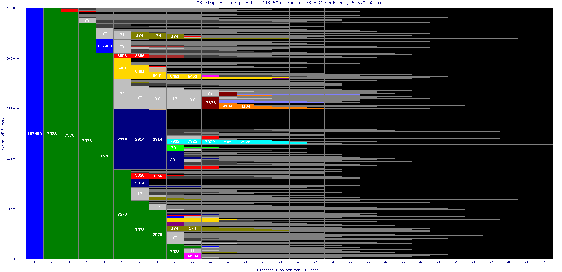Select the large navy 2914 block at hop 7
This screenshot has height=272, width=562.
pyautogui.click(x=140, y=139)
